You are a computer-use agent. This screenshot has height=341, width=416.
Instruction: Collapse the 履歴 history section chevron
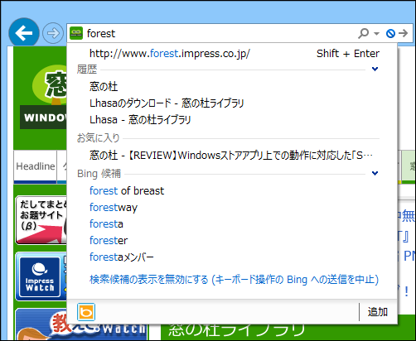point(375,69)
